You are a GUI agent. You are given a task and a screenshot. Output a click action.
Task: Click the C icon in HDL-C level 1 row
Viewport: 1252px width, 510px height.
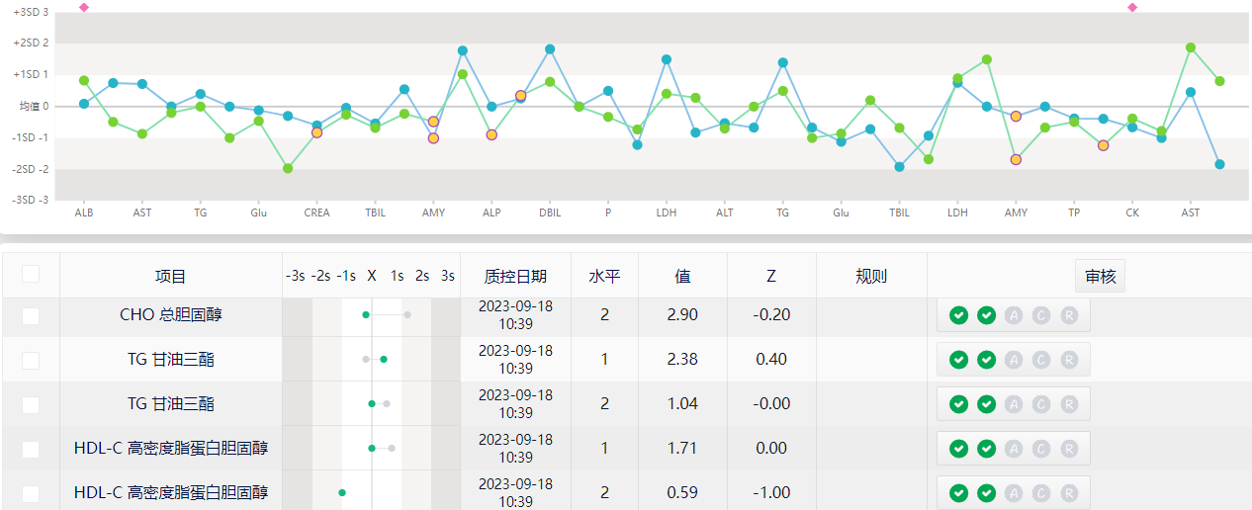(1041, 449)
